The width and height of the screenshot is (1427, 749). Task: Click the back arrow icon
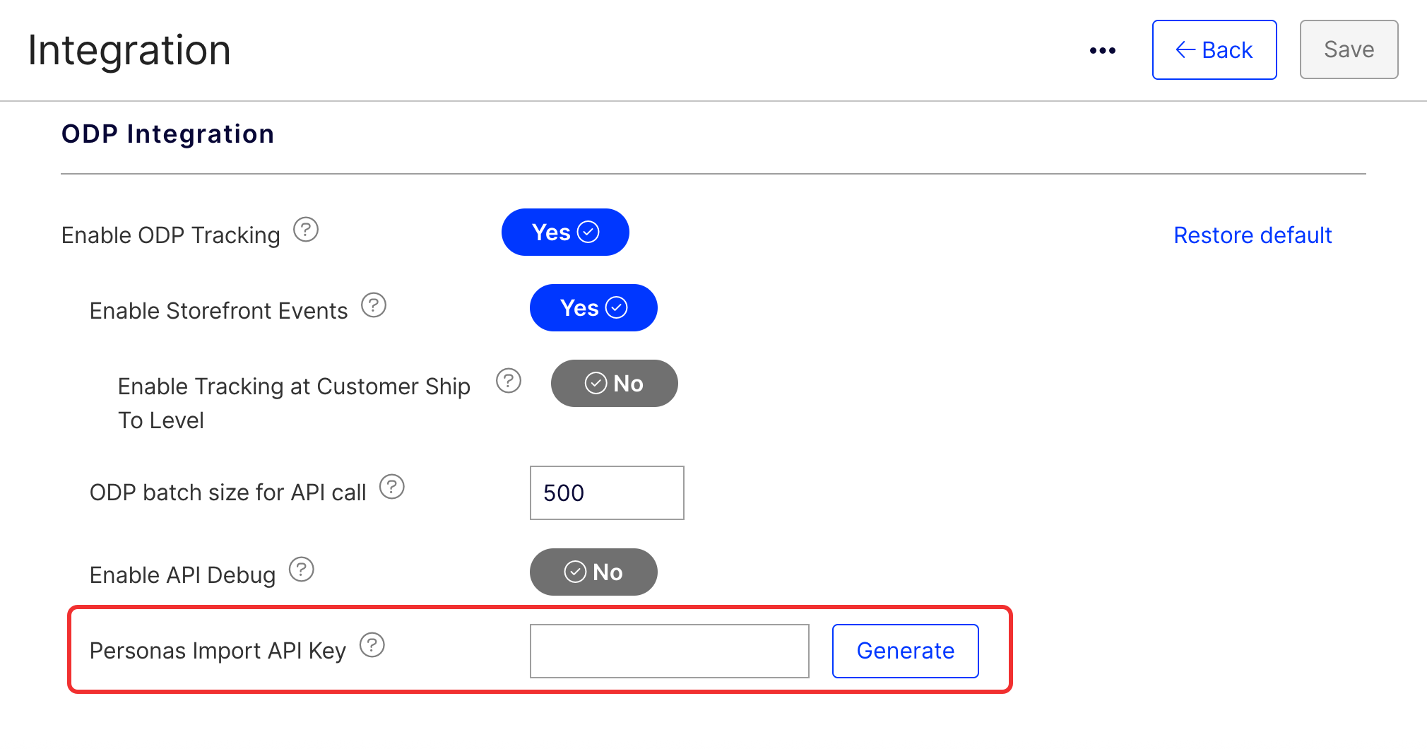tap(1184, 49)
